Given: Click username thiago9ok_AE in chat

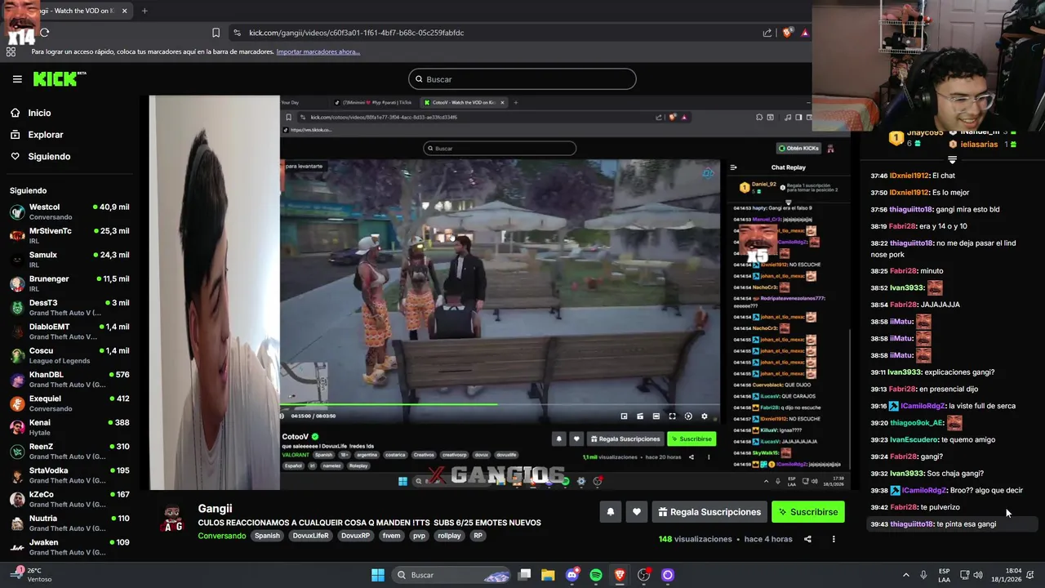Looking at the screenshot, I should click(917, 423).
